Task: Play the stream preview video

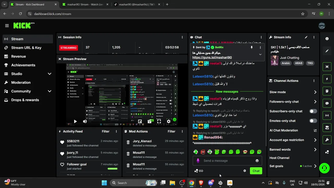Action: [x=75, y=121]
